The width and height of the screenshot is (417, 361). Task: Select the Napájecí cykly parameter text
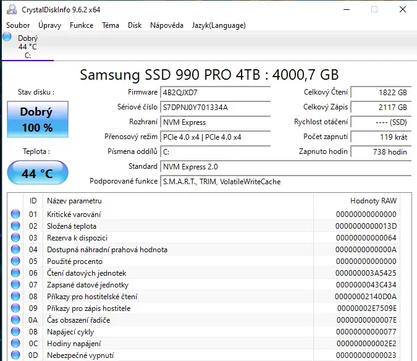click(x=70, y=332)
